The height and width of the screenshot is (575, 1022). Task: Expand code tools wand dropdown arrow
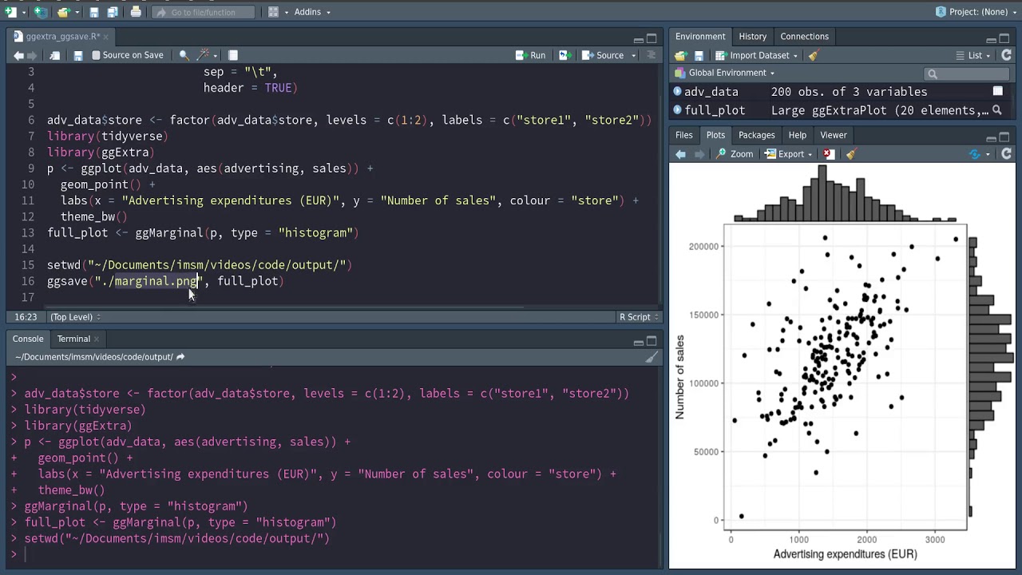[215, 55]
